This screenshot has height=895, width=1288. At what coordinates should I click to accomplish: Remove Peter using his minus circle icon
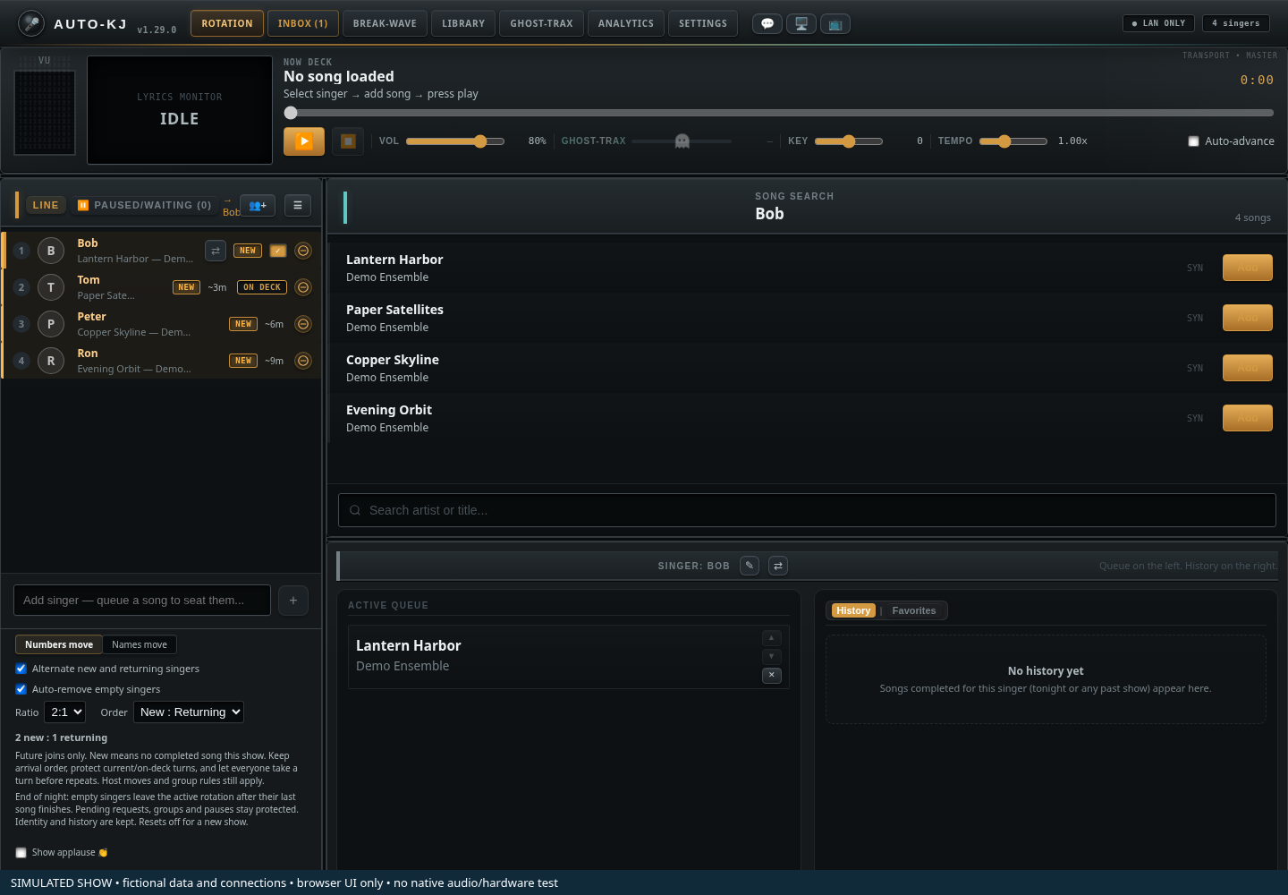pyautogui.click(x=303, y=324)
